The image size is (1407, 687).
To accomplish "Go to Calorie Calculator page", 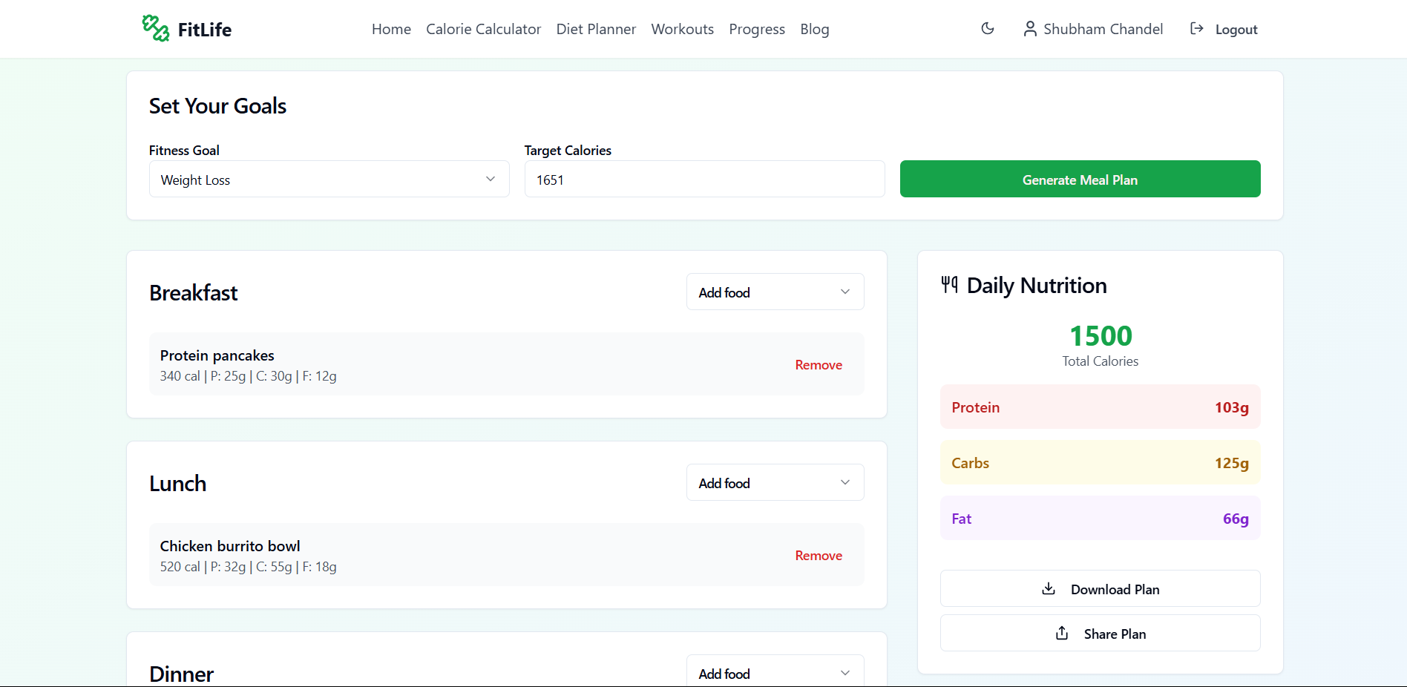I will point(483,29).
